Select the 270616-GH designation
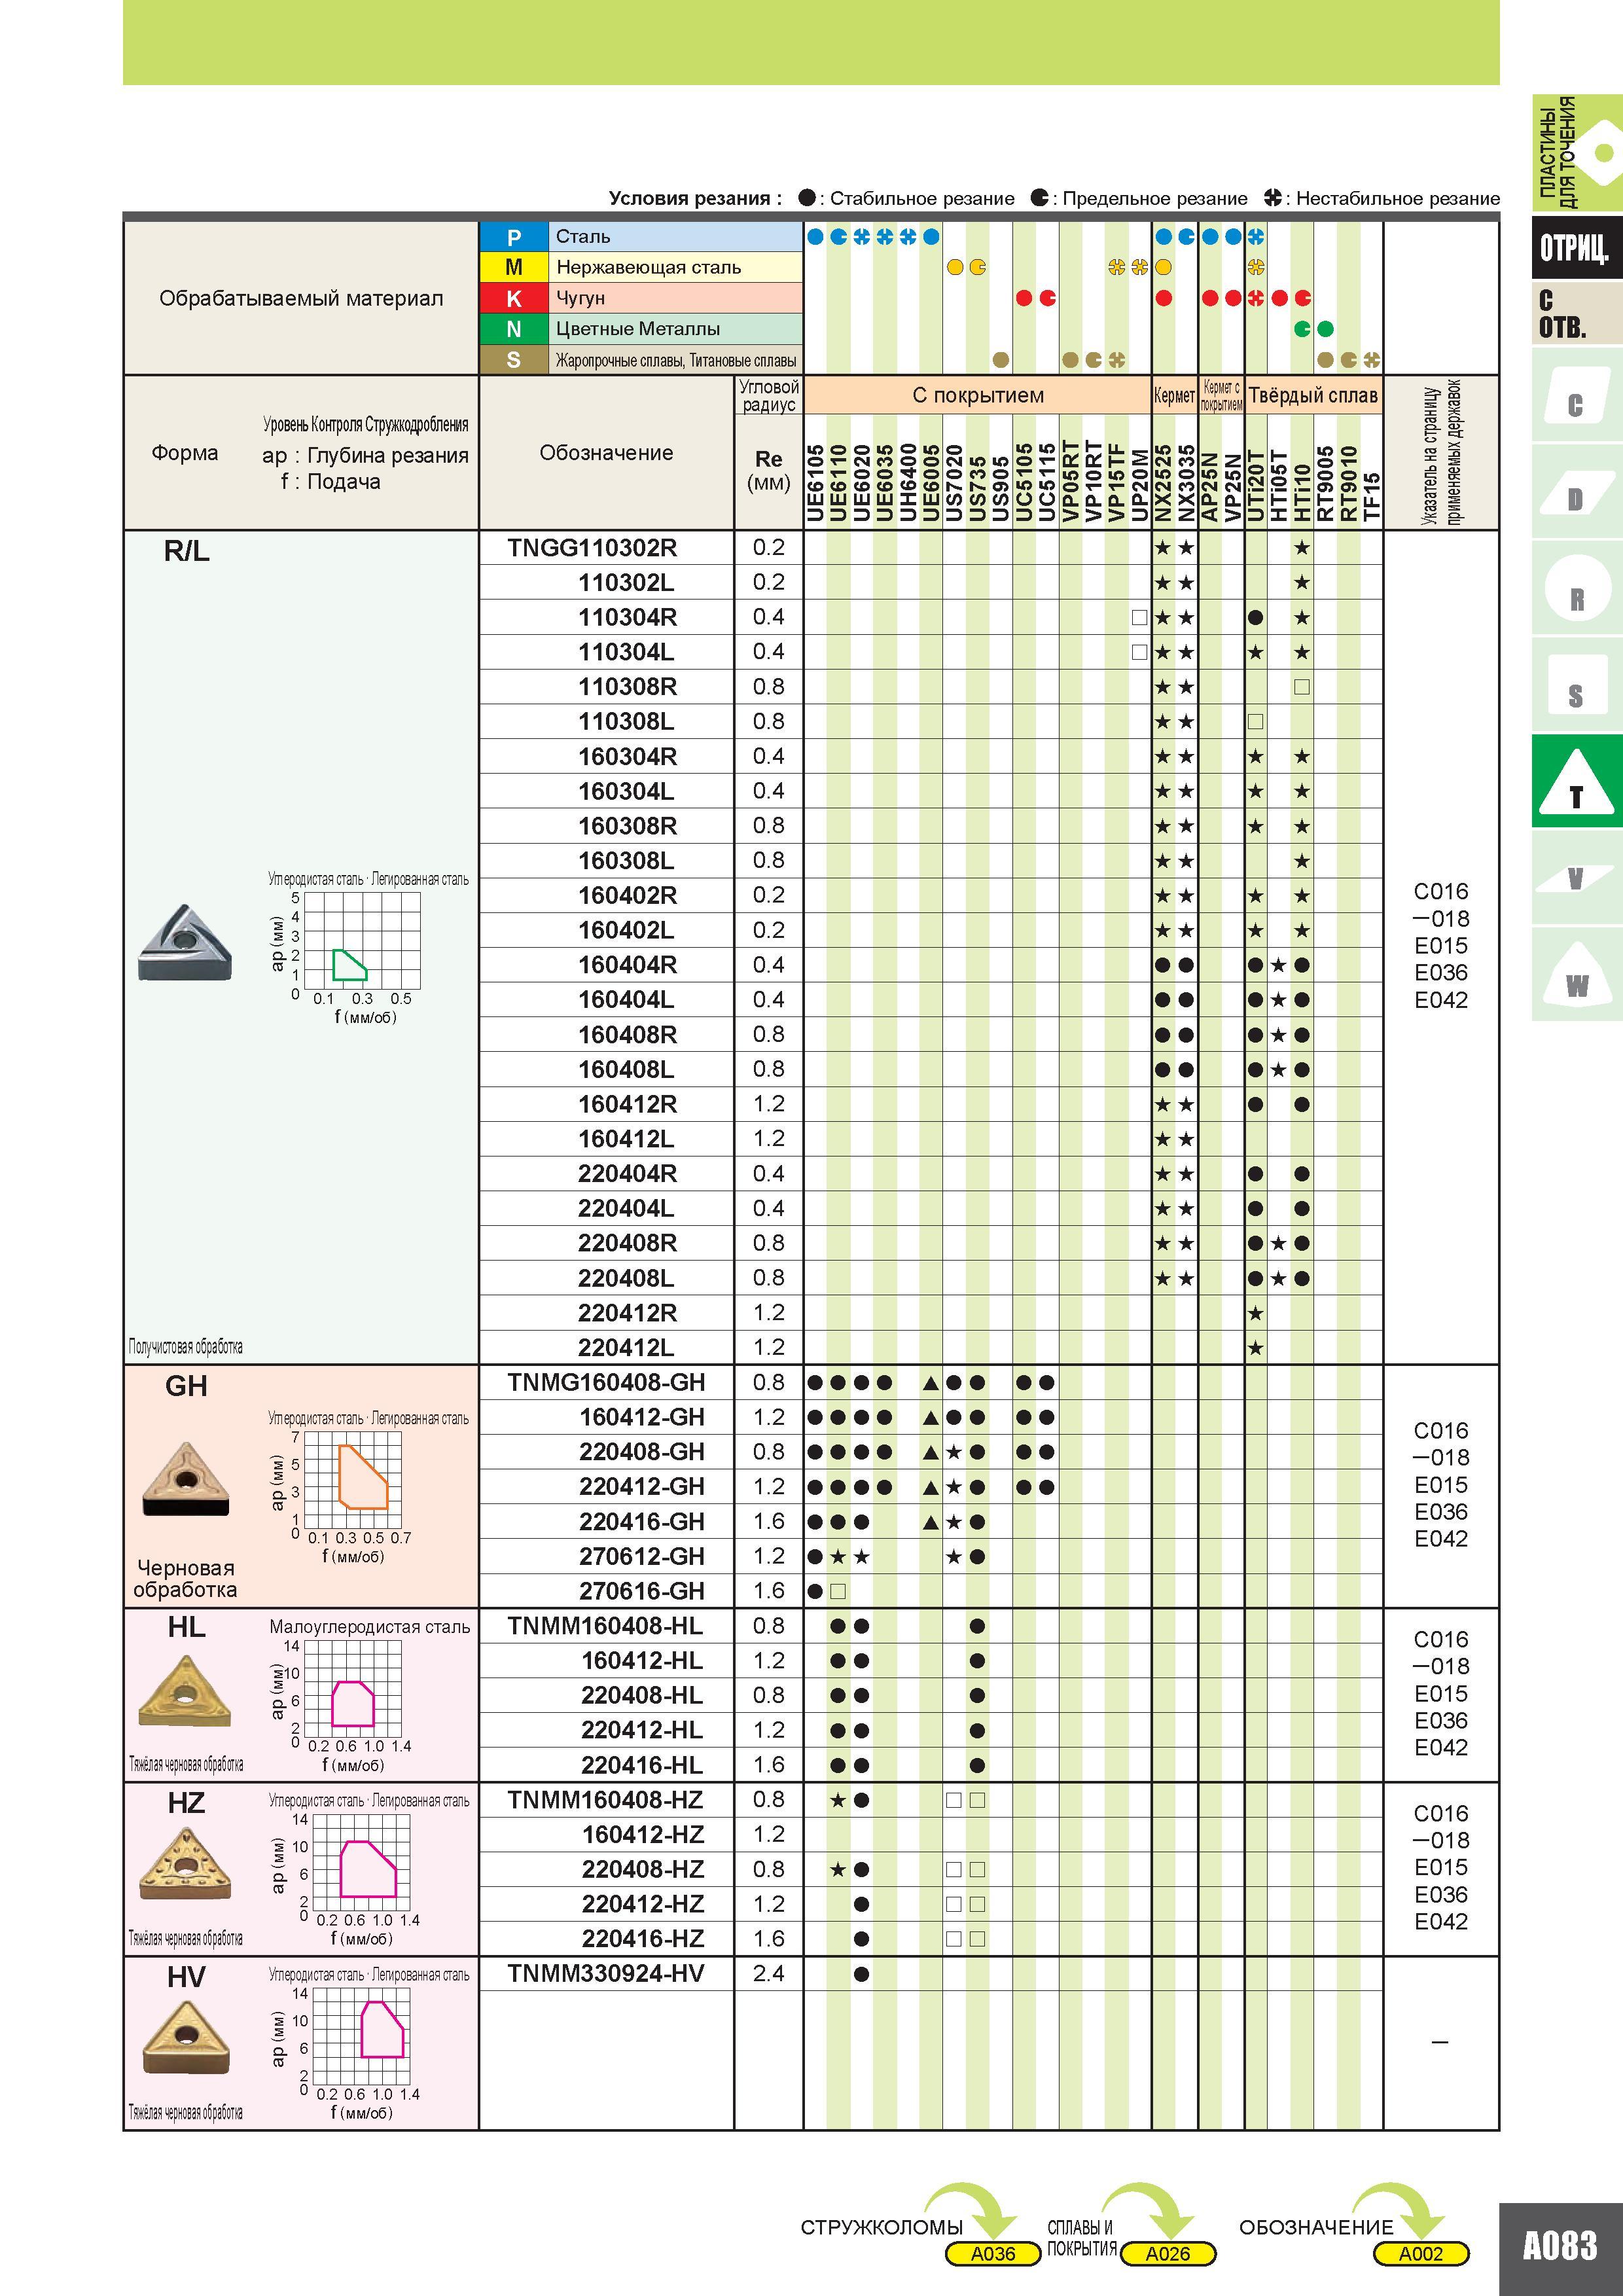 pyautogui.click(x=642, y=1591)
